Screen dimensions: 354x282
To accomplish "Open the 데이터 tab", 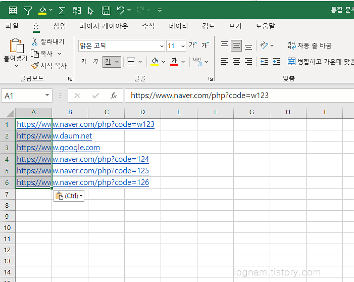I will point(178,26).
